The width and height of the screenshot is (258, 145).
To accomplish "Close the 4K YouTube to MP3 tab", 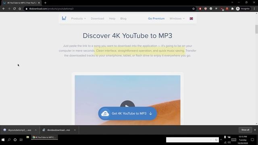I will [39, 3].
